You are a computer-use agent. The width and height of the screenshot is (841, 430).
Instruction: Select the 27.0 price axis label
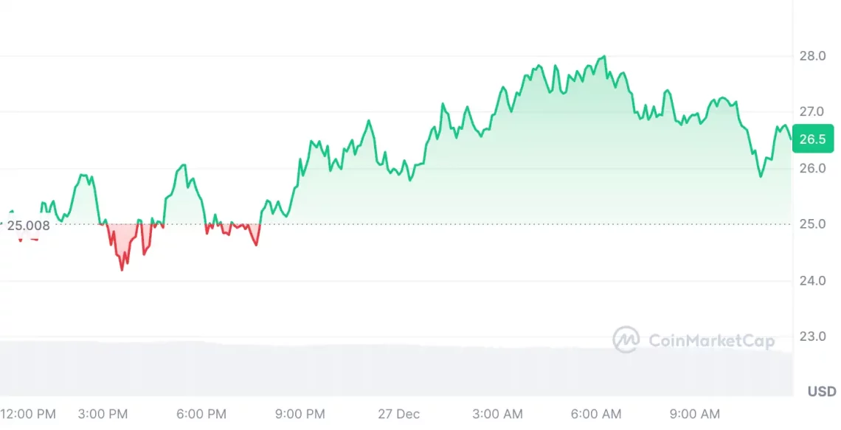pos(812,112)
